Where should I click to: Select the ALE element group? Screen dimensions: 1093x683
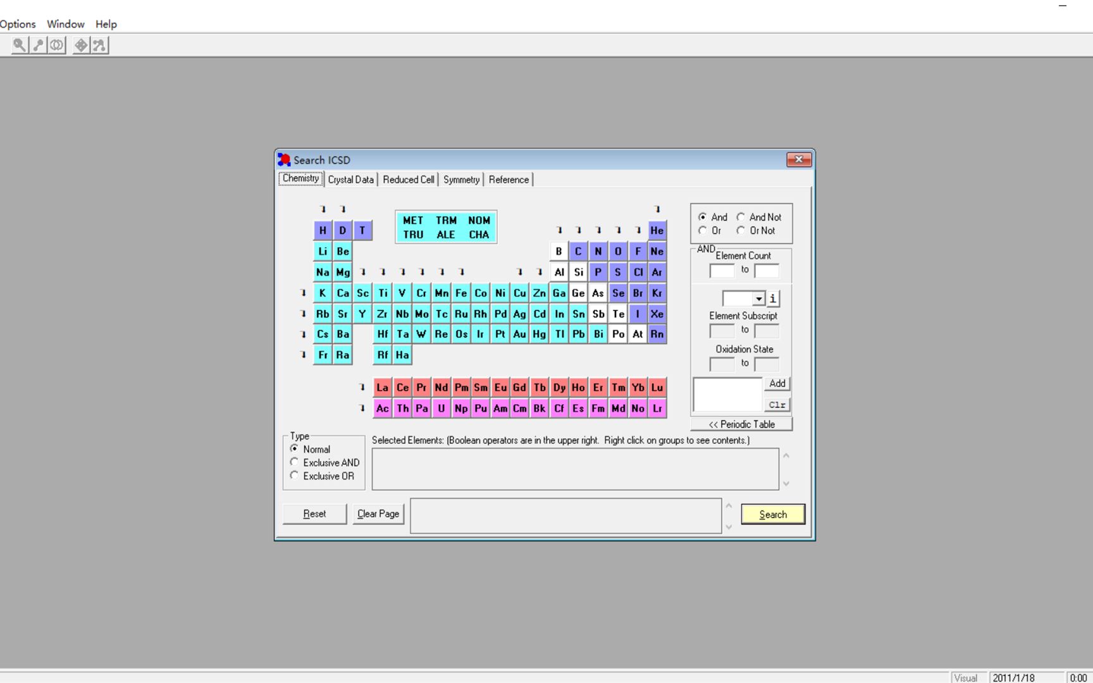tap(446, 235)
